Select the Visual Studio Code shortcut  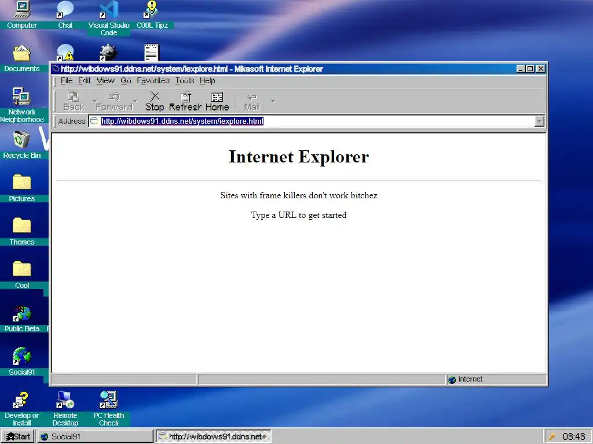[109, 18]
